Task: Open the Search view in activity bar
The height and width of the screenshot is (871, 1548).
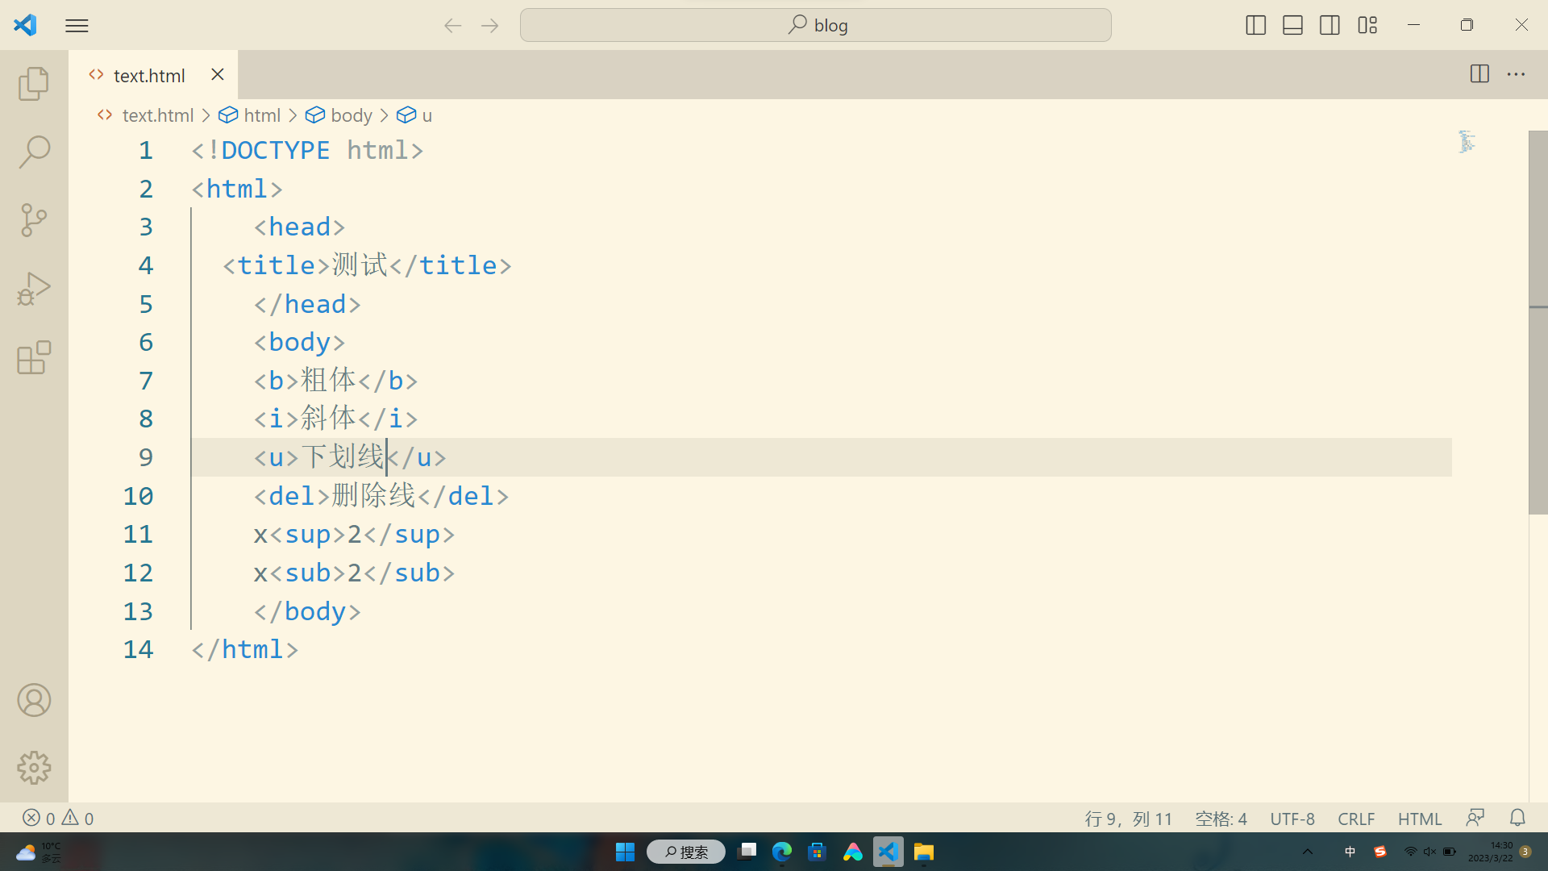Action: (34, 152)
